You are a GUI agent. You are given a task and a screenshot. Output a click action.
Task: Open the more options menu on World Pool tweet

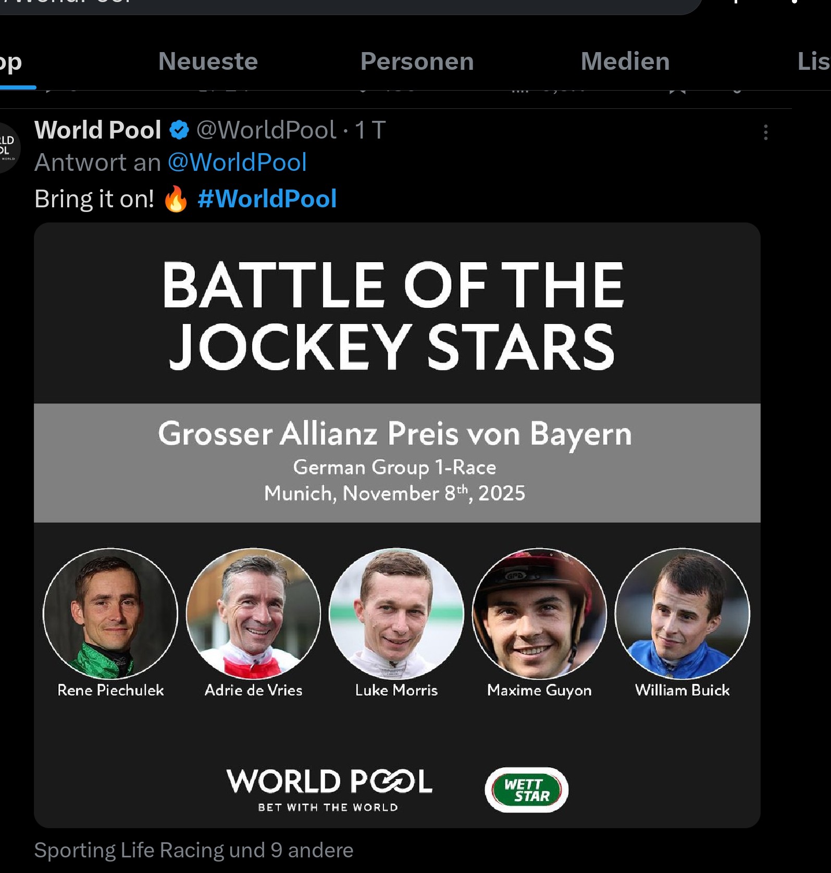(x=765, y=132)
